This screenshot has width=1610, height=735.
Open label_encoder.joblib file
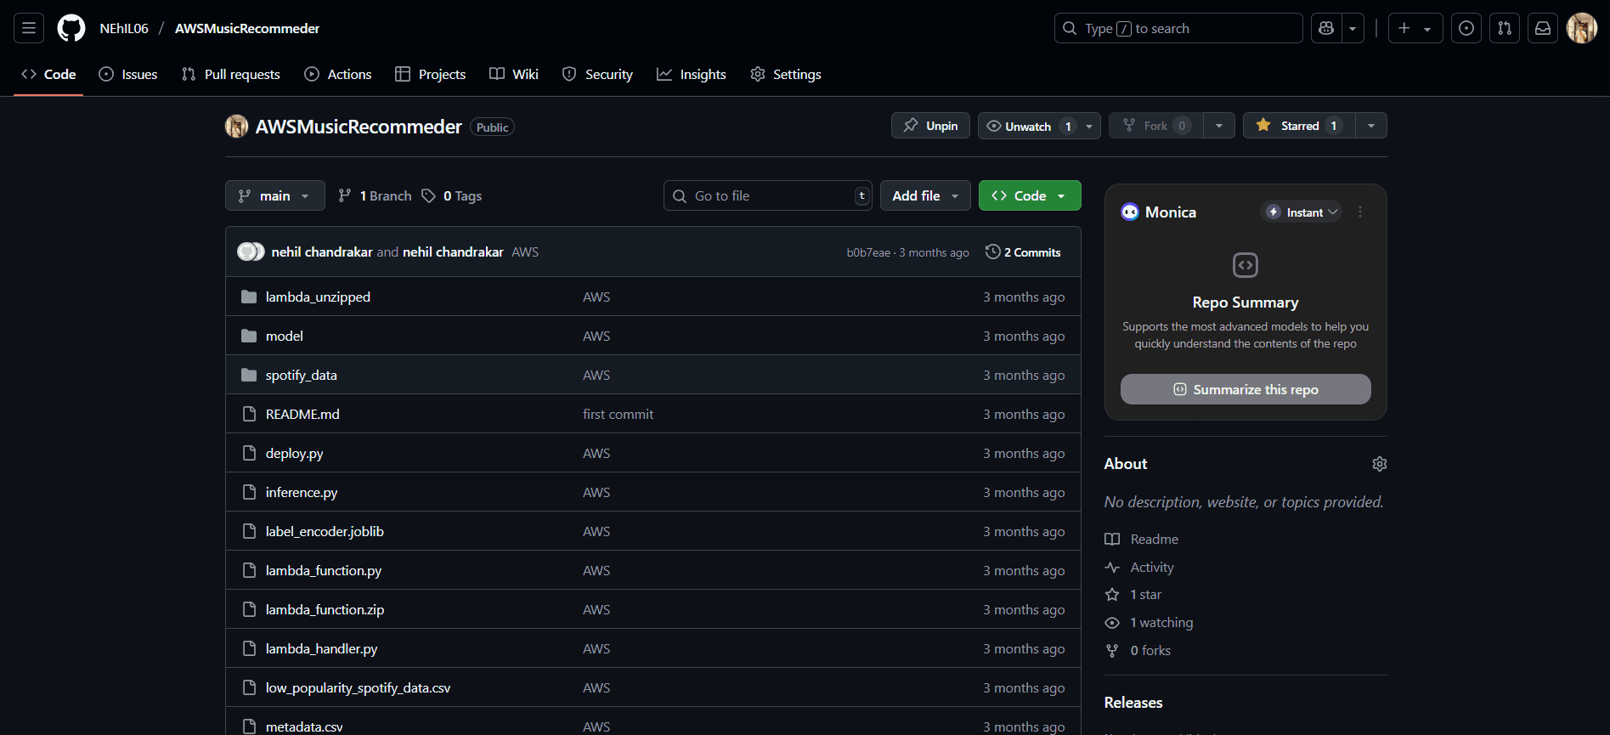325,531
